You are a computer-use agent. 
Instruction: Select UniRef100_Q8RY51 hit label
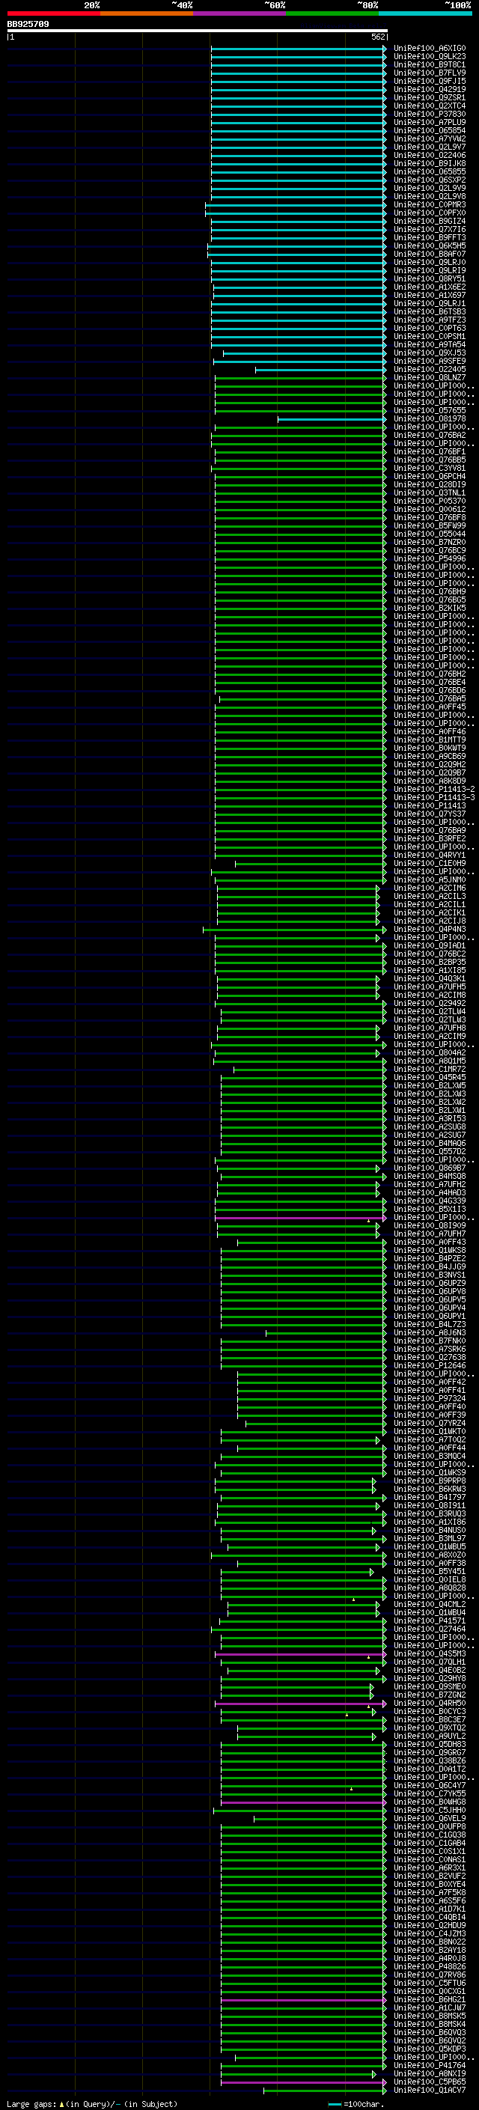coord(430,279)
